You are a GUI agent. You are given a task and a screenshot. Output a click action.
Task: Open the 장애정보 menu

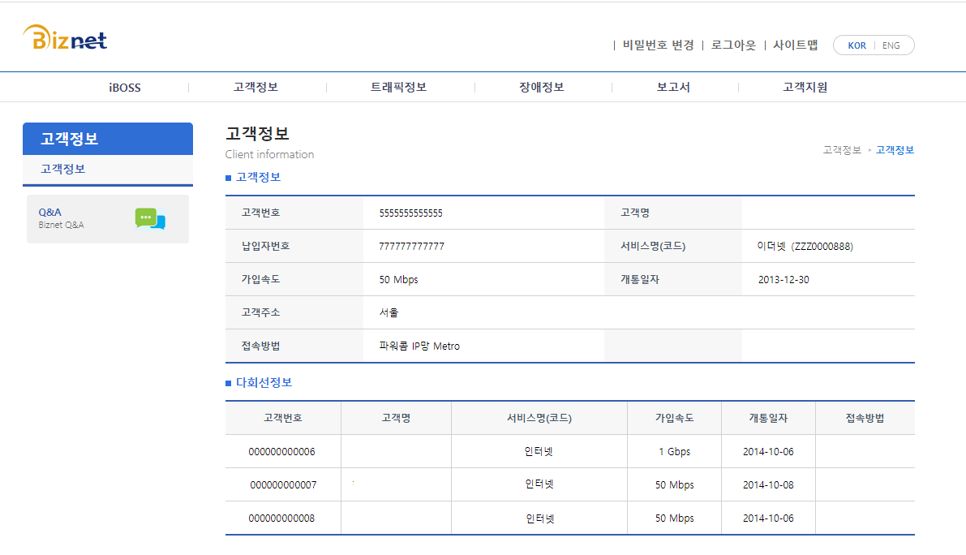pos(542,88)
